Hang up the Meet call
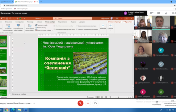Screen dimensions: 176x112 (88, 103)
